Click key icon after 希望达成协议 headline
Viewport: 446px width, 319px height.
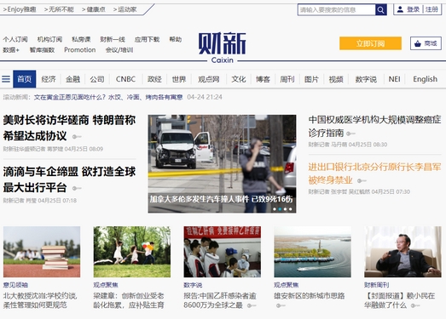pyautogui.click(x=77, y=137)
